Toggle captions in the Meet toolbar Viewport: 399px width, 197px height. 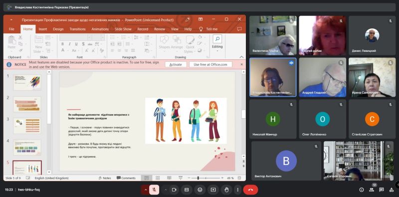pyautogui.click(x=187, y=190)
